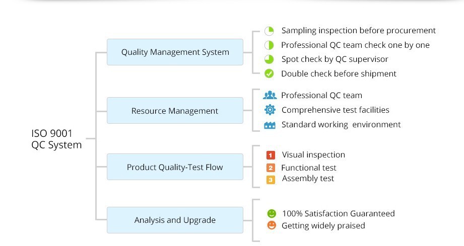This screenshot has height=246, width=464.
Task: Click the red number 1 badge
Action: pos(271,155)
